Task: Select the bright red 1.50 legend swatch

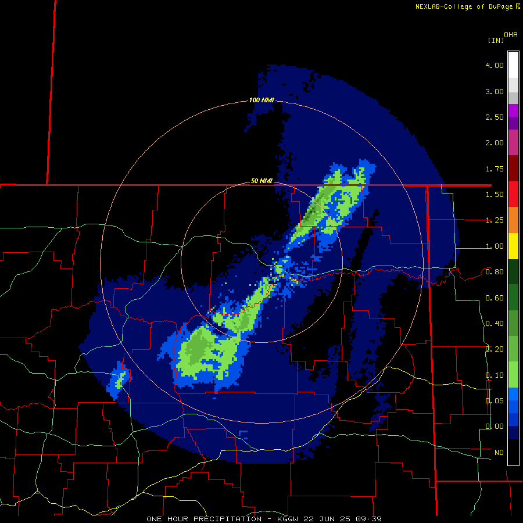Action: point(513,194)
